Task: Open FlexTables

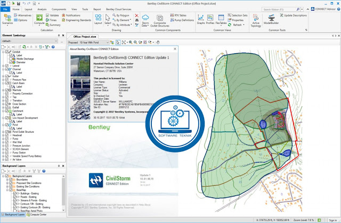Action: pyautogui.click(x=221, y=19)
